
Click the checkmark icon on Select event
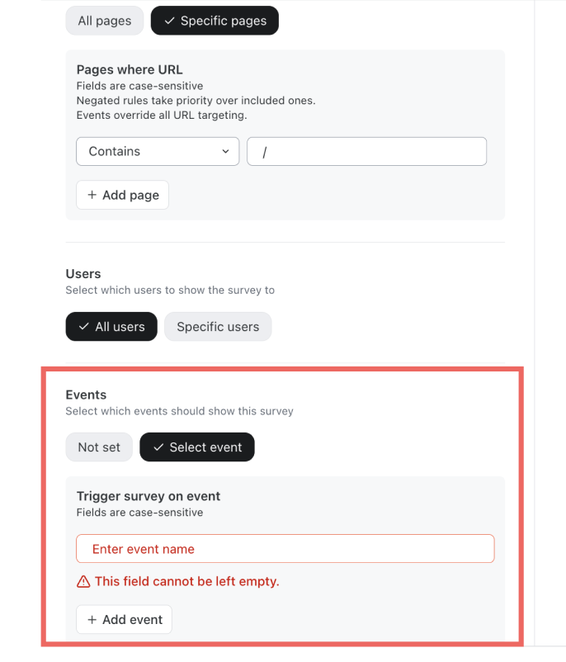click(158, 447)
